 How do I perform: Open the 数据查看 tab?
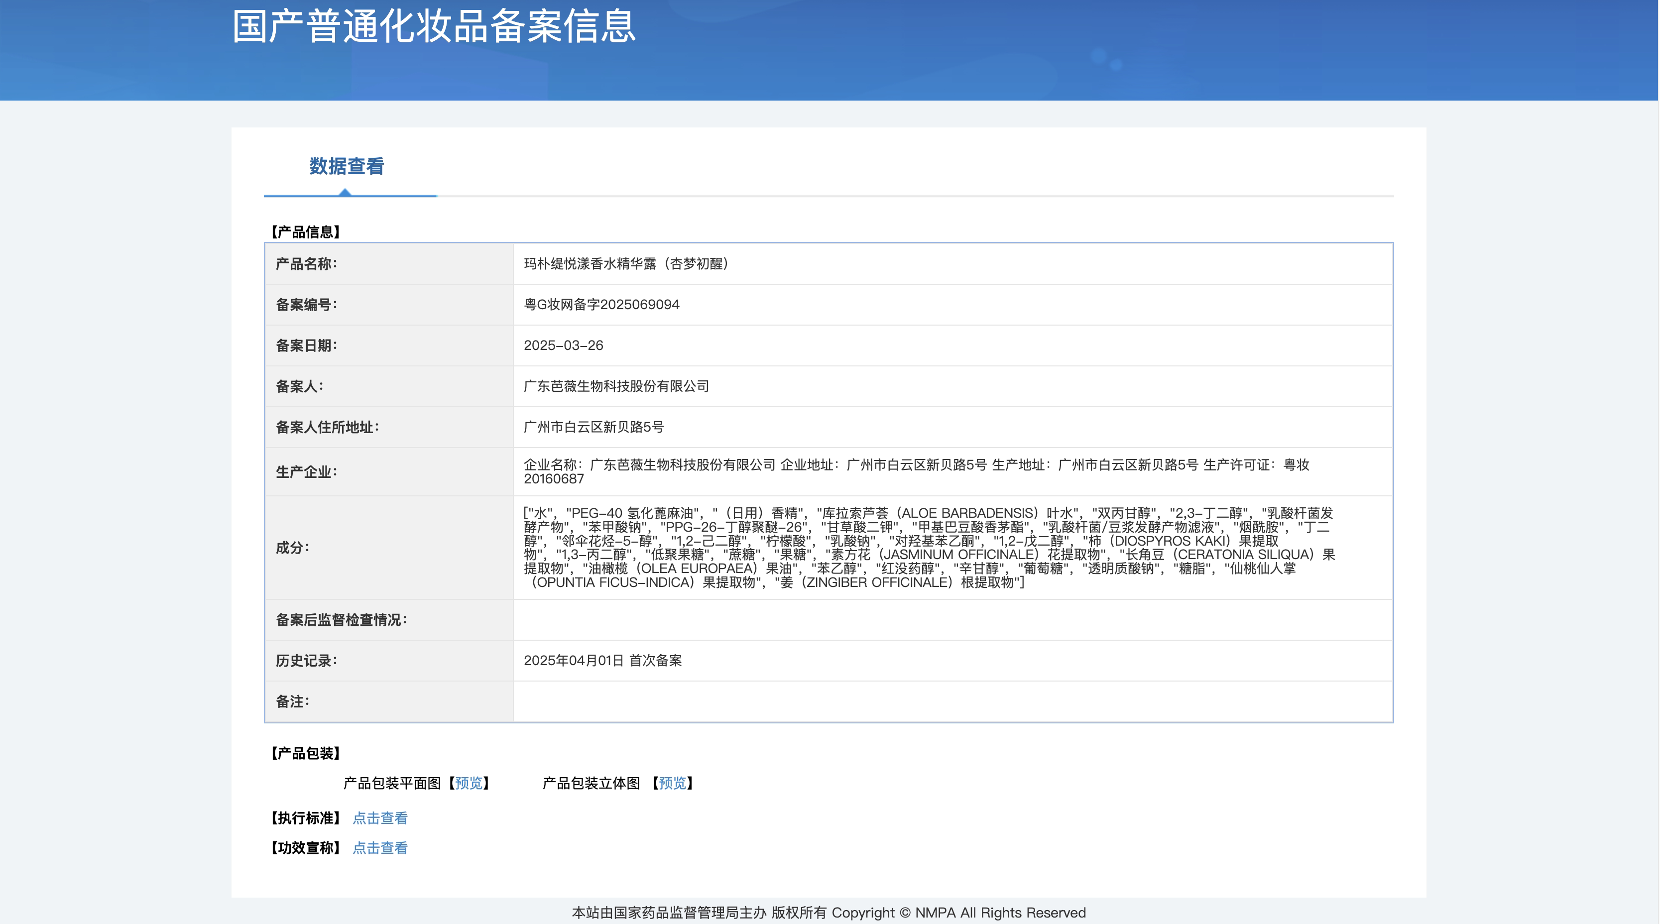[x=347, y=166]
